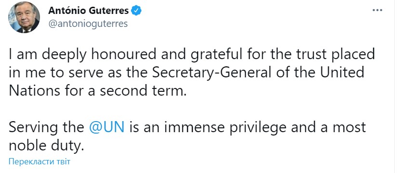Click the @antonioguterres handle
Screen dimensions: 403x173
tap(88, 24)
